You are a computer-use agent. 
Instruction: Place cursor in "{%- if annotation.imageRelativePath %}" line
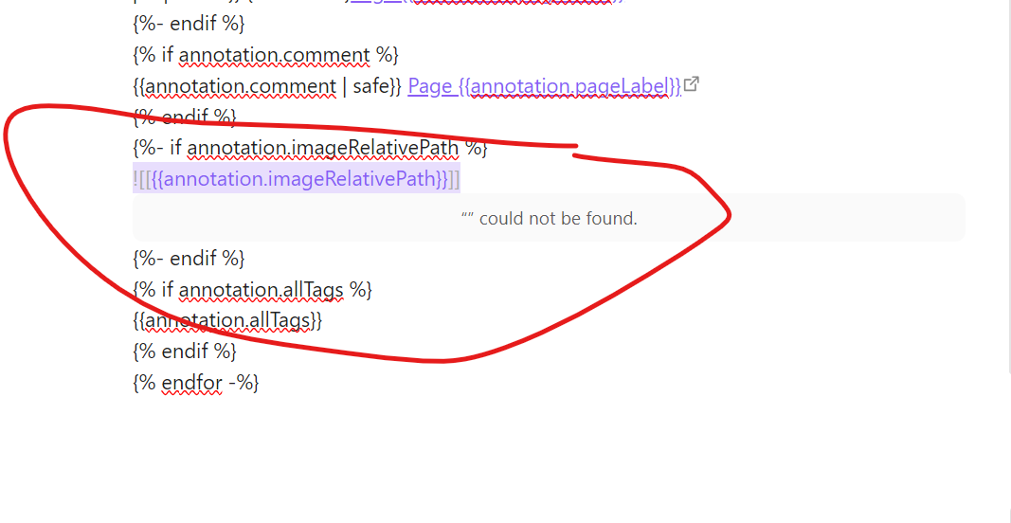[x=310, y=149]
